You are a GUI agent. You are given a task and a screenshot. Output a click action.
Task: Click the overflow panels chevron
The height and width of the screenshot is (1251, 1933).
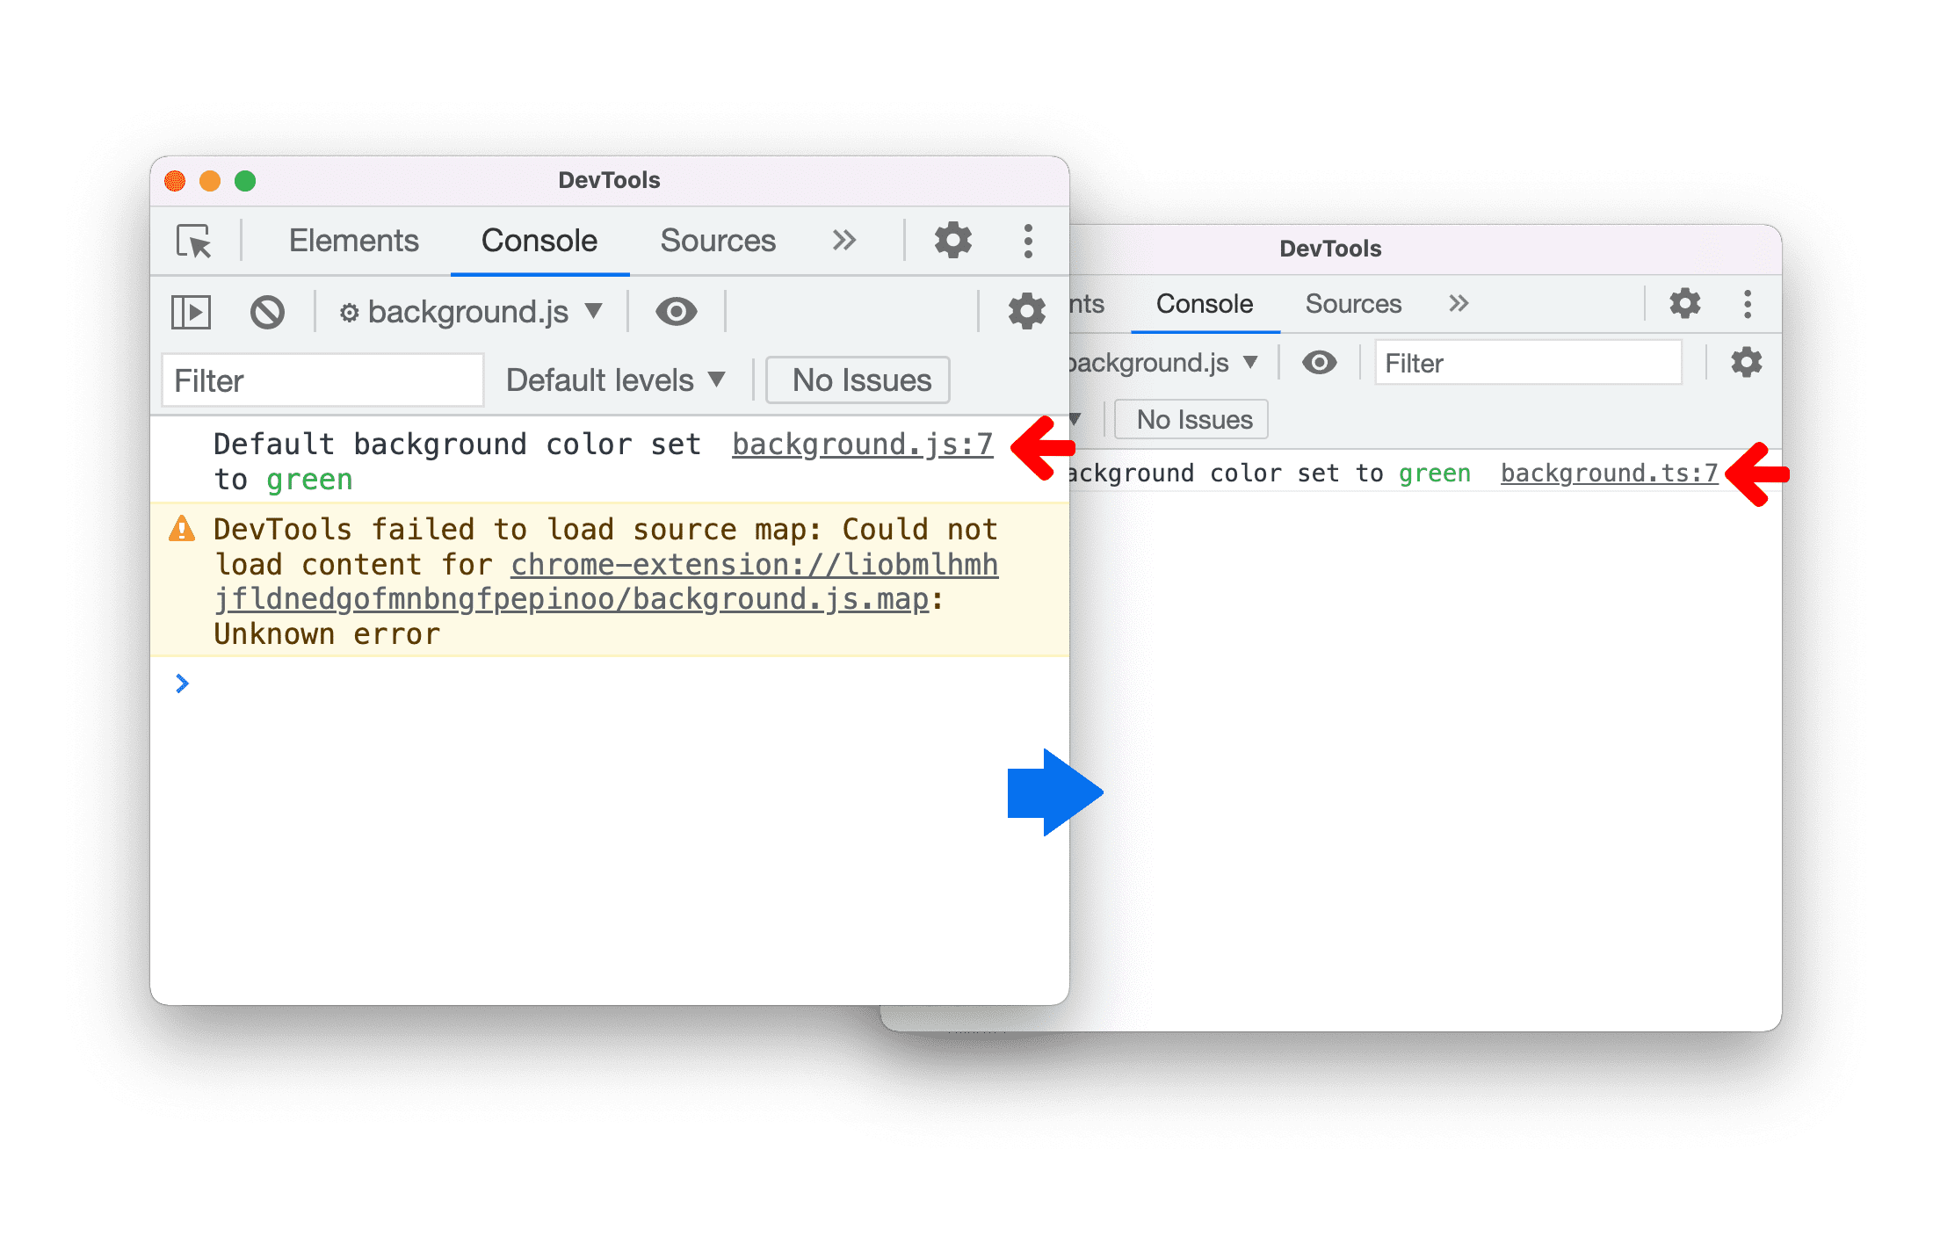pyautogui.click(x=841, y=242)
